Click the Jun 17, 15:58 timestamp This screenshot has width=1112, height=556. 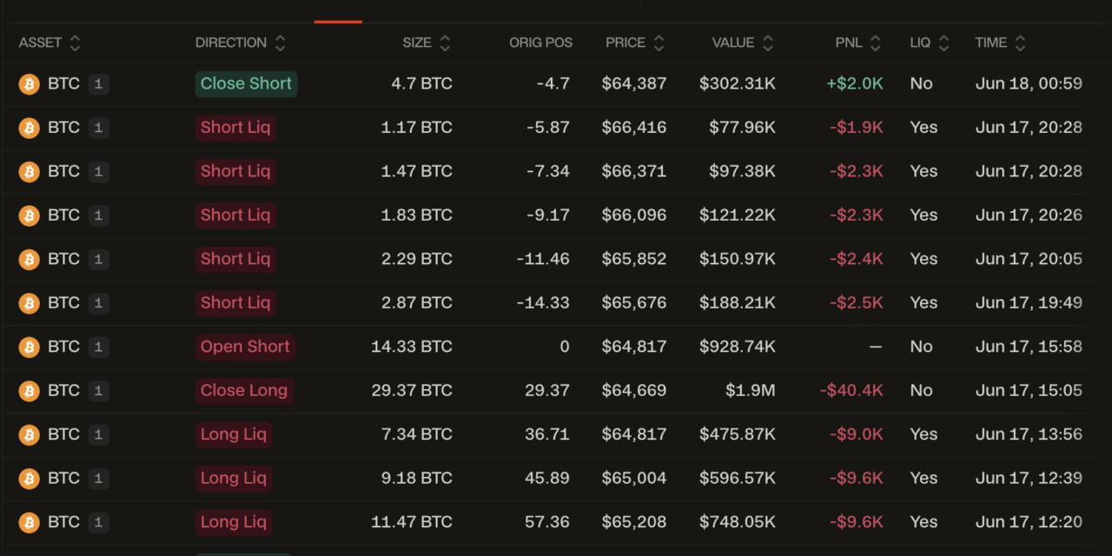click(x=1029, y=347)
